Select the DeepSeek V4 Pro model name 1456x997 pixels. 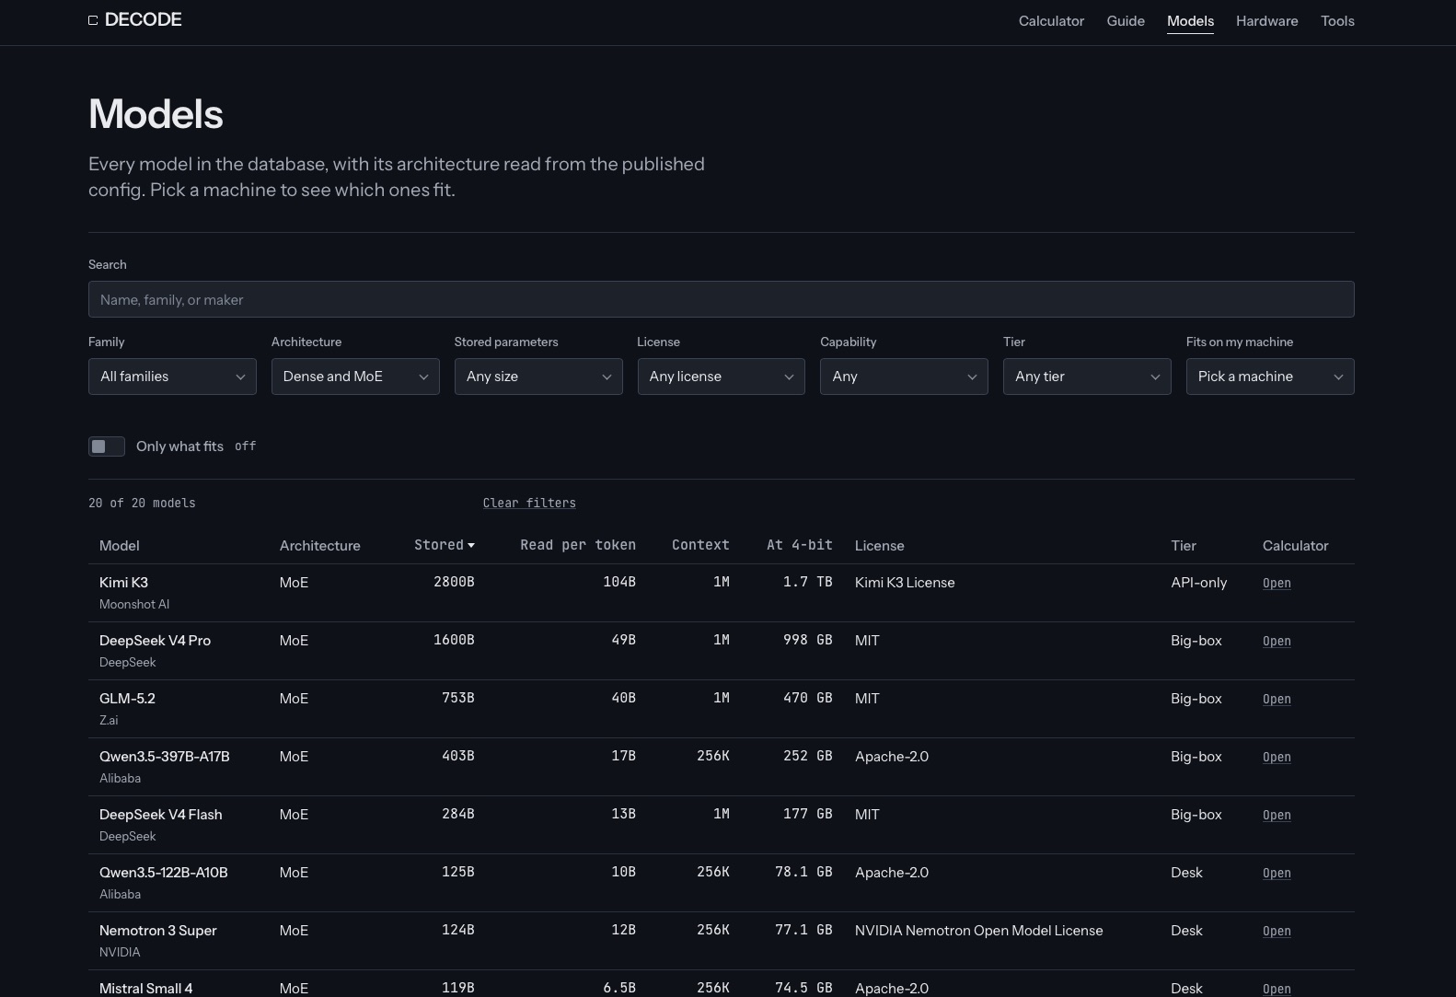click(x=155, y=640)
